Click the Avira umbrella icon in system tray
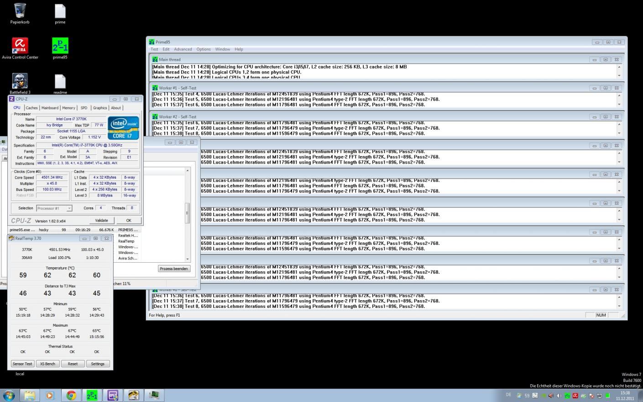 point(575,396)
